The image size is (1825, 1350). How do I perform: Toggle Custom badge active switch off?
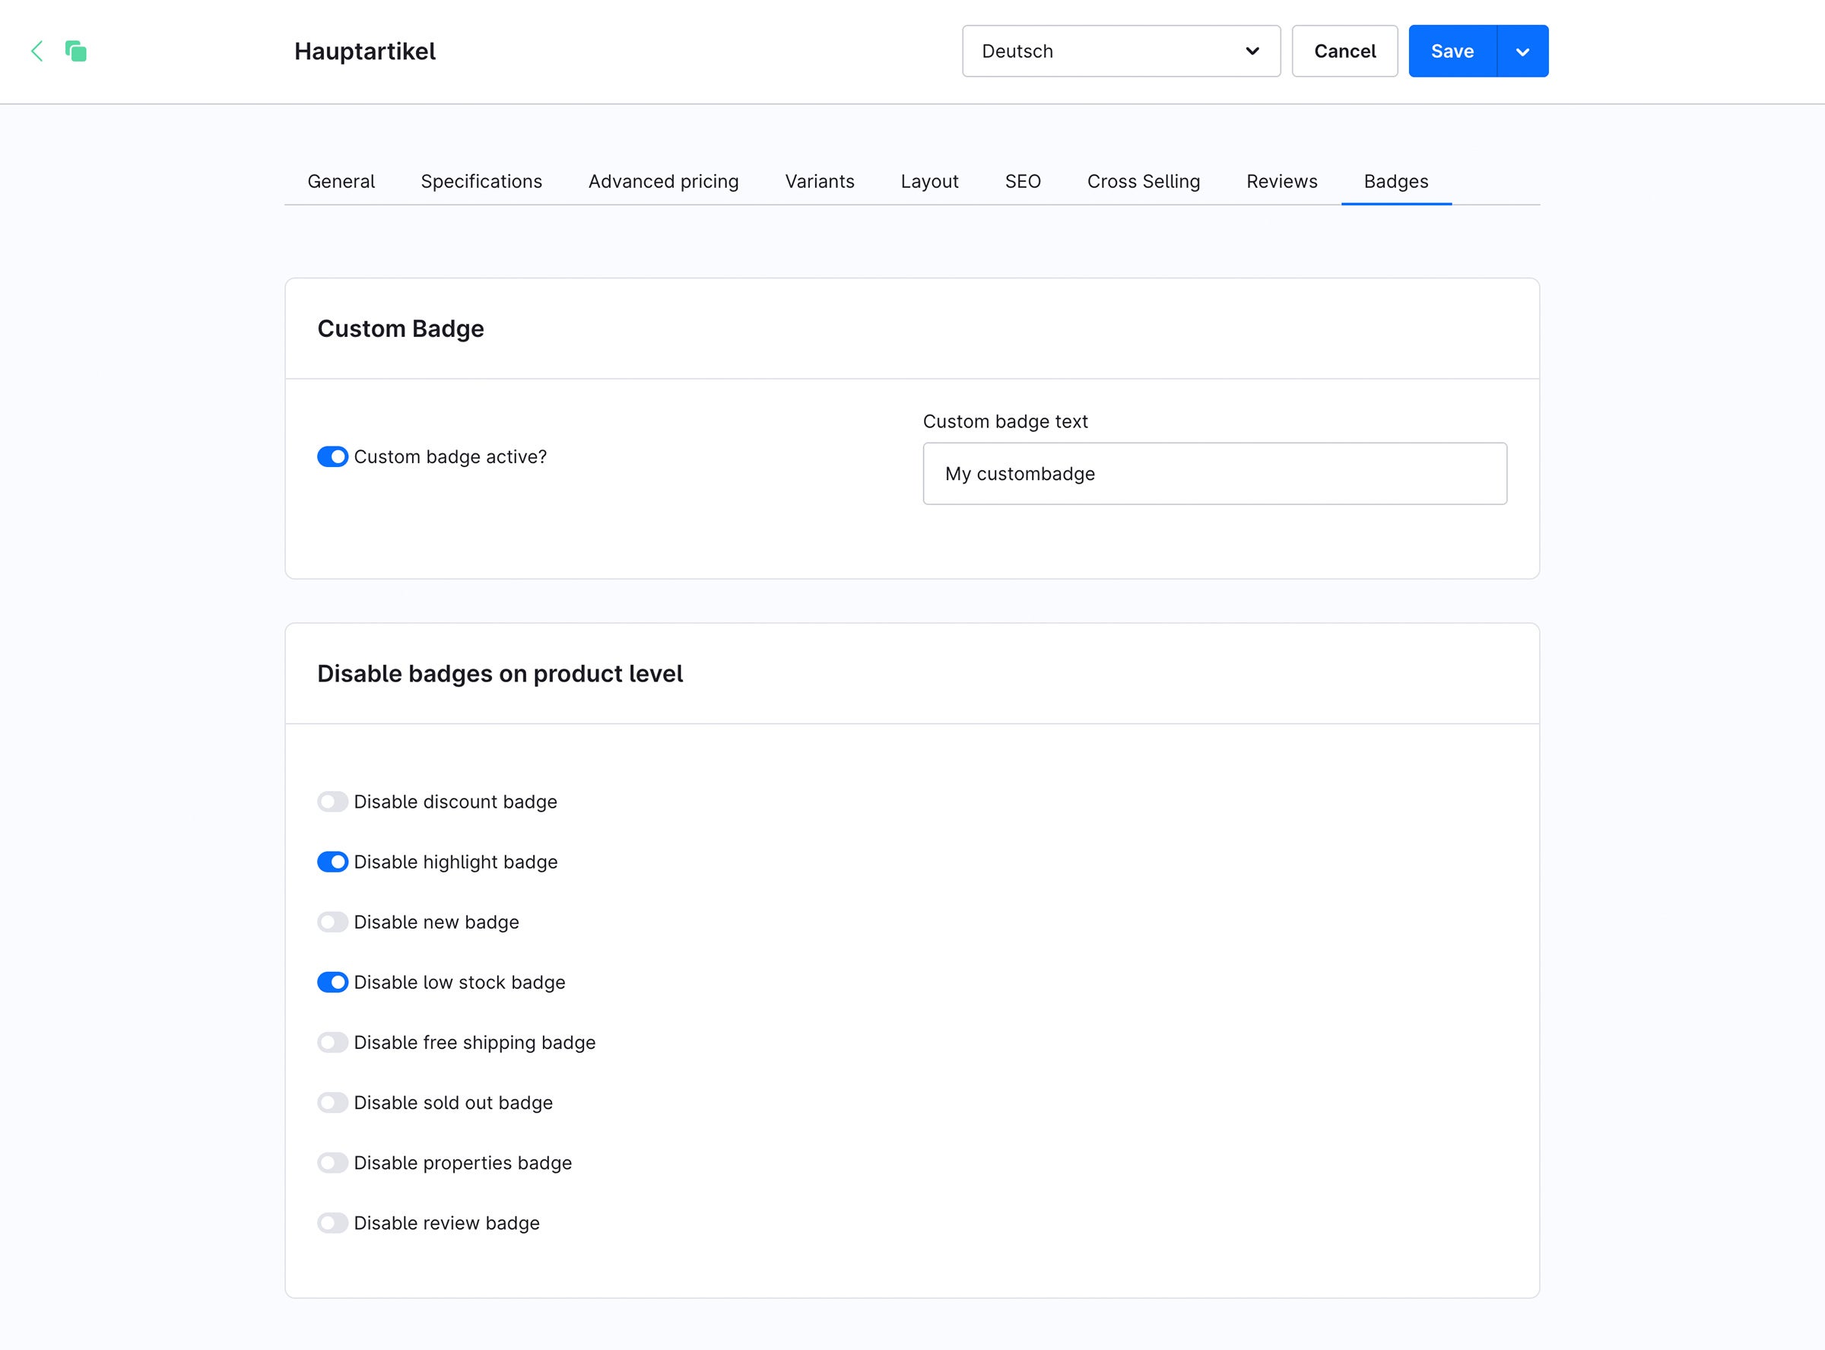332,457
